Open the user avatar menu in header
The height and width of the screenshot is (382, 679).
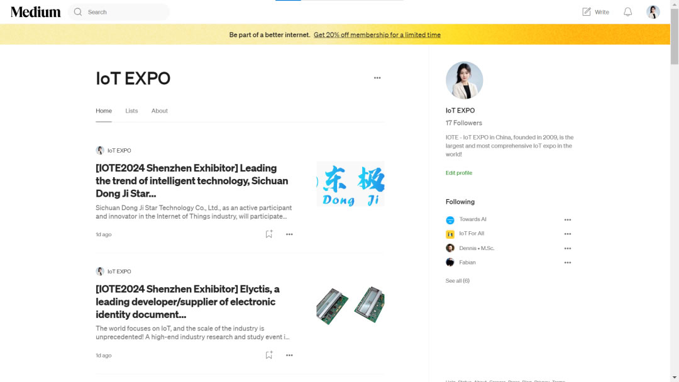[653, 12]
